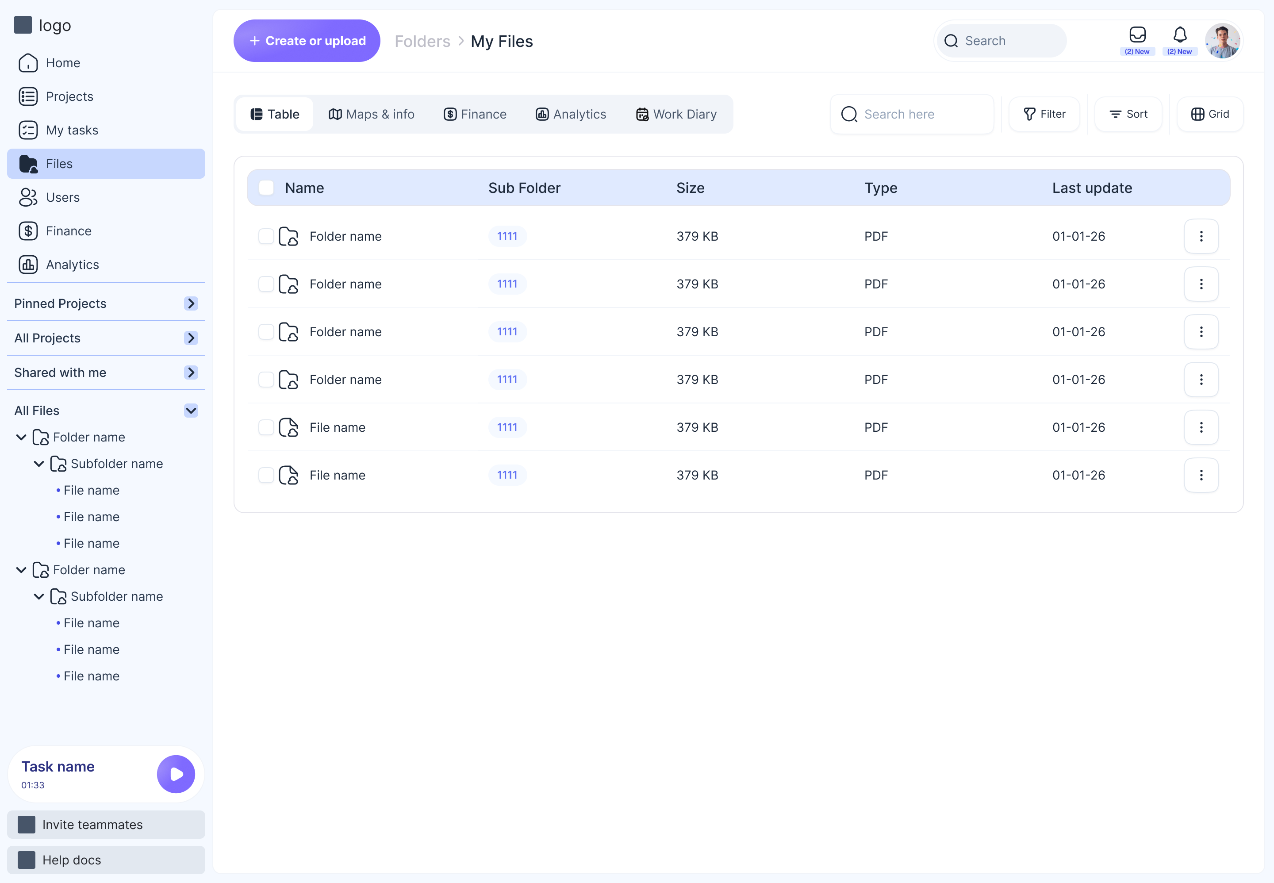Click Create or upload button

[x=307, y=41]
